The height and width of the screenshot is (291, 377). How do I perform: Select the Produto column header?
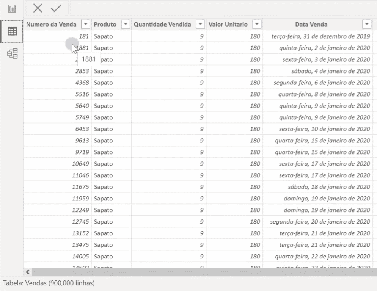pos(105,24)
